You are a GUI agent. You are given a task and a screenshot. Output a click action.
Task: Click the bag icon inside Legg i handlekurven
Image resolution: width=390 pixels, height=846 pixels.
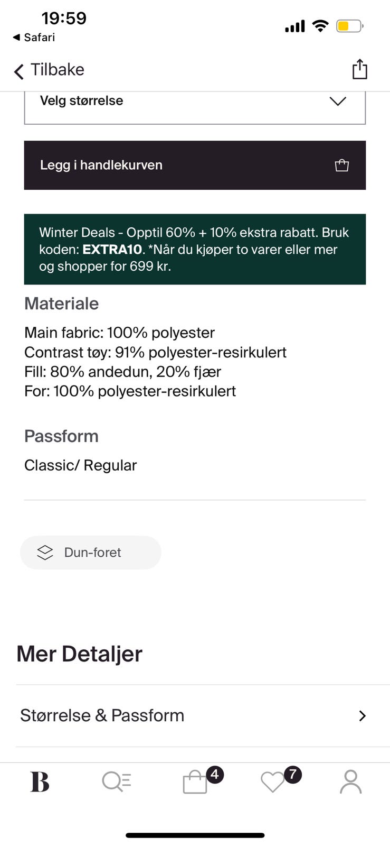pos(341,165)
